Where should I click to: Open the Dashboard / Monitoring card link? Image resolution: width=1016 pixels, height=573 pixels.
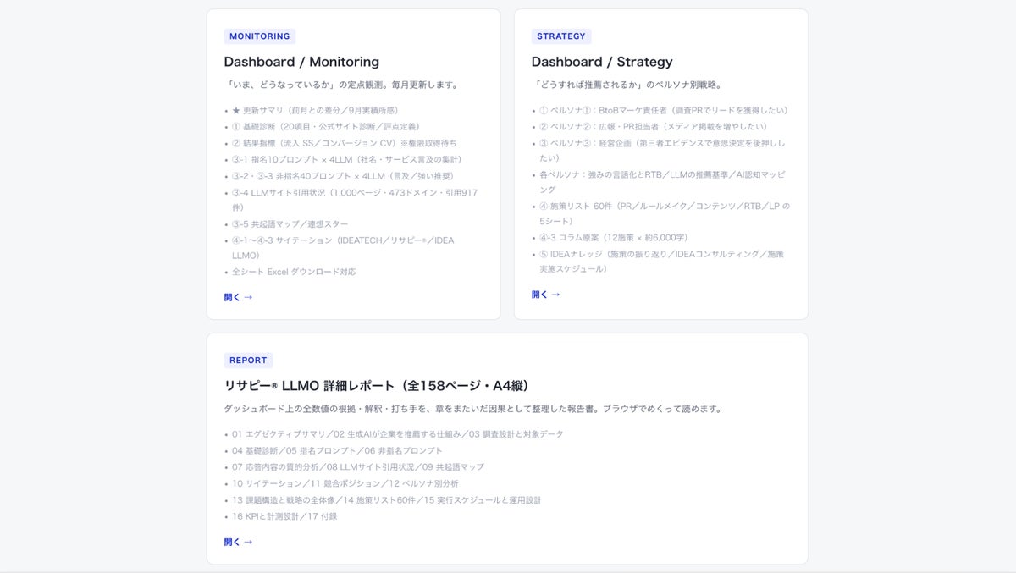click(x=238, y=297)
